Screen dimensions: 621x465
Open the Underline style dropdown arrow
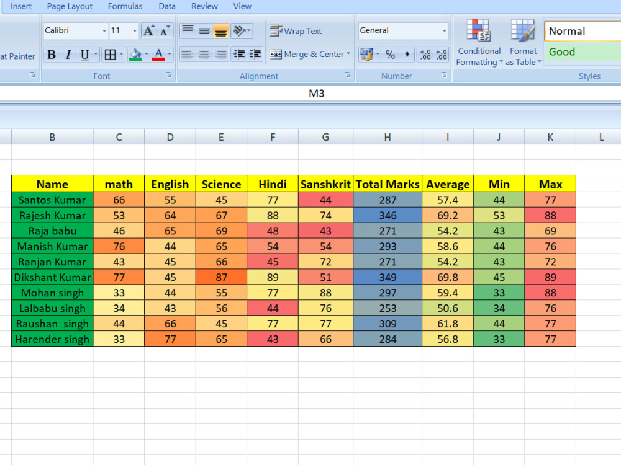(x=96, y=54)
